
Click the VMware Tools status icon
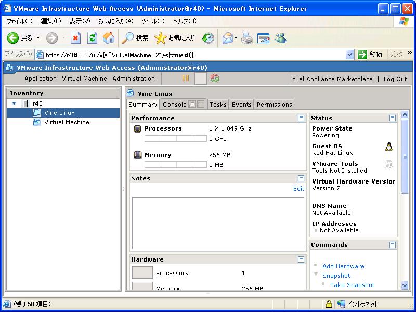pos(389,164)
